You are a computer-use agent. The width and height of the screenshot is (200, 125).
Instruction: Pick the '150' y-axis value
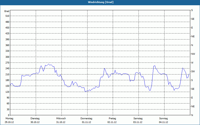7,86
